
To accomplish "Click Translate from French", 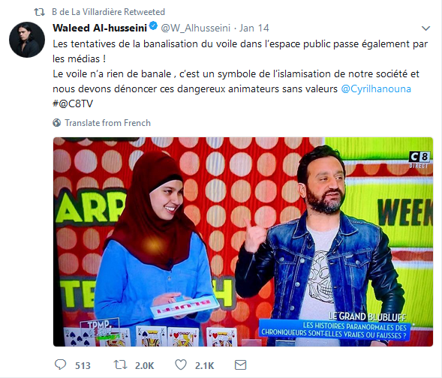I will 107,123.
